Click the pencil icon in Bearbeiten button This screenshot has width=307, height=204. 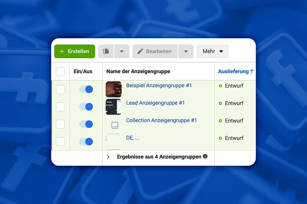point(140,51)
